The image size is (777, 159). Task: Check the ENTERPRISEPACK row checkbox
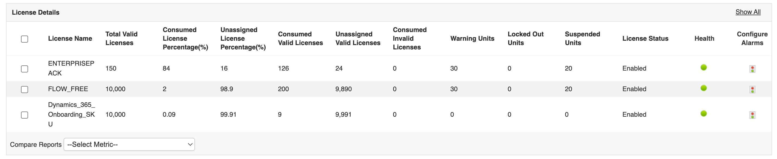point(25,69)
